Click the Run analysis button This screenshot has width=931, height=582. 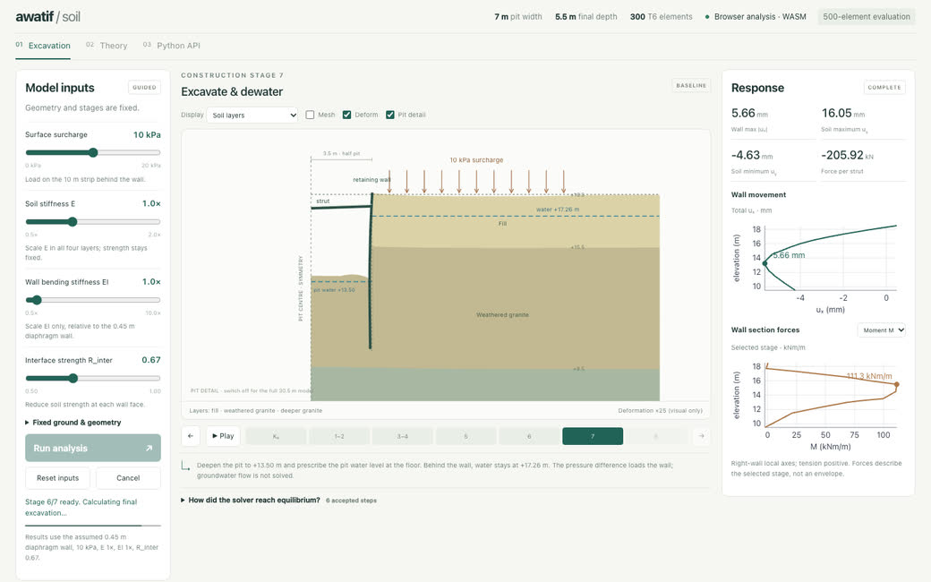[x=92, y=449]
